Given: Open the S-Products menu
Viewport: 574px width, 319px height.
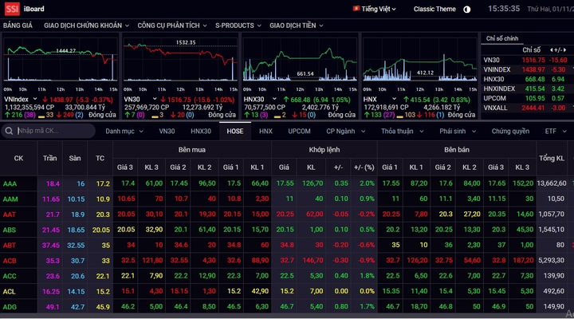Looking at the screenshot, I should (x=238, y=26).
